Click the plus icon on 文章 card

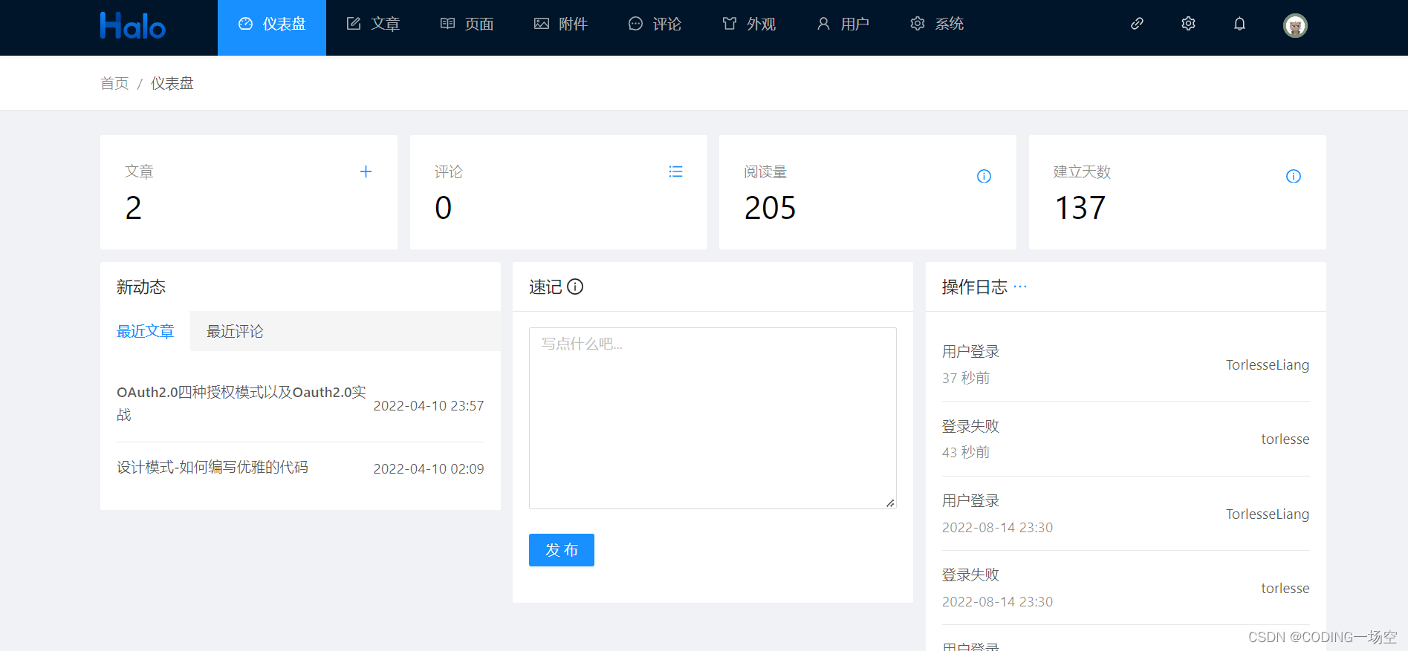tap(366, 171)
